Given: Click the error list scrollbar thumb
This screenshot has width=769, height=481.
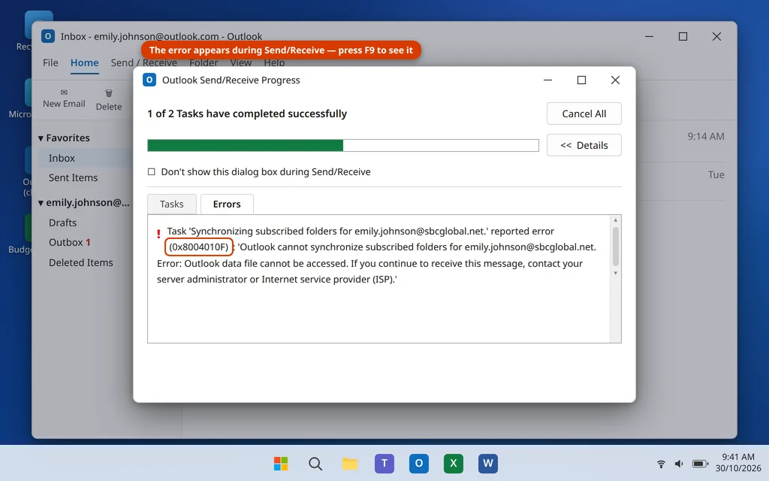Looking at the screenshot, I should 616,246.
